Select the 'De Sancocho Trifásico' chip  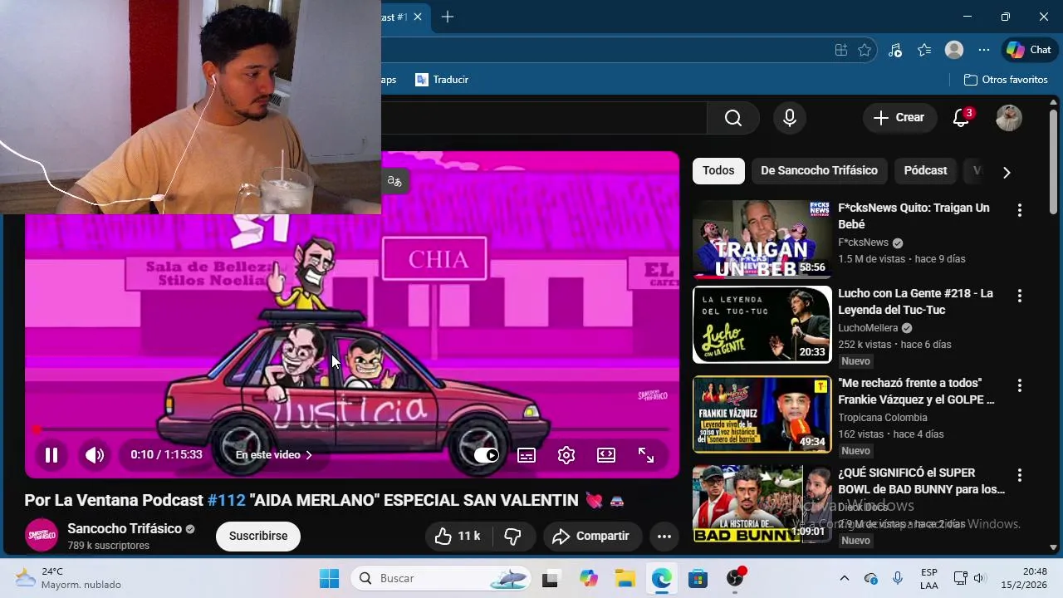(x=819, y=171)
